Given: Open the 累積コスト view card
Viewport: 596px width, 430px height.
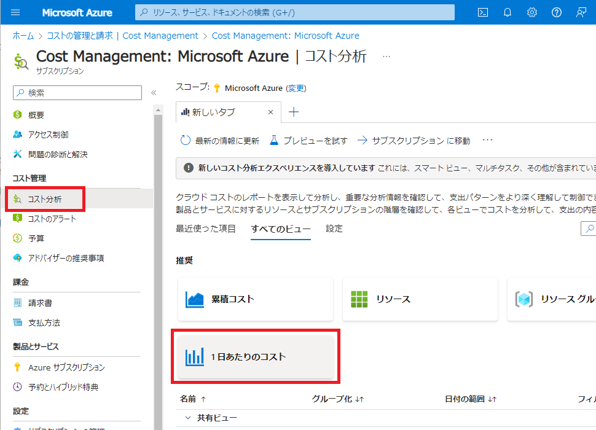Looking at the screenshot, I should coord(256,299).
